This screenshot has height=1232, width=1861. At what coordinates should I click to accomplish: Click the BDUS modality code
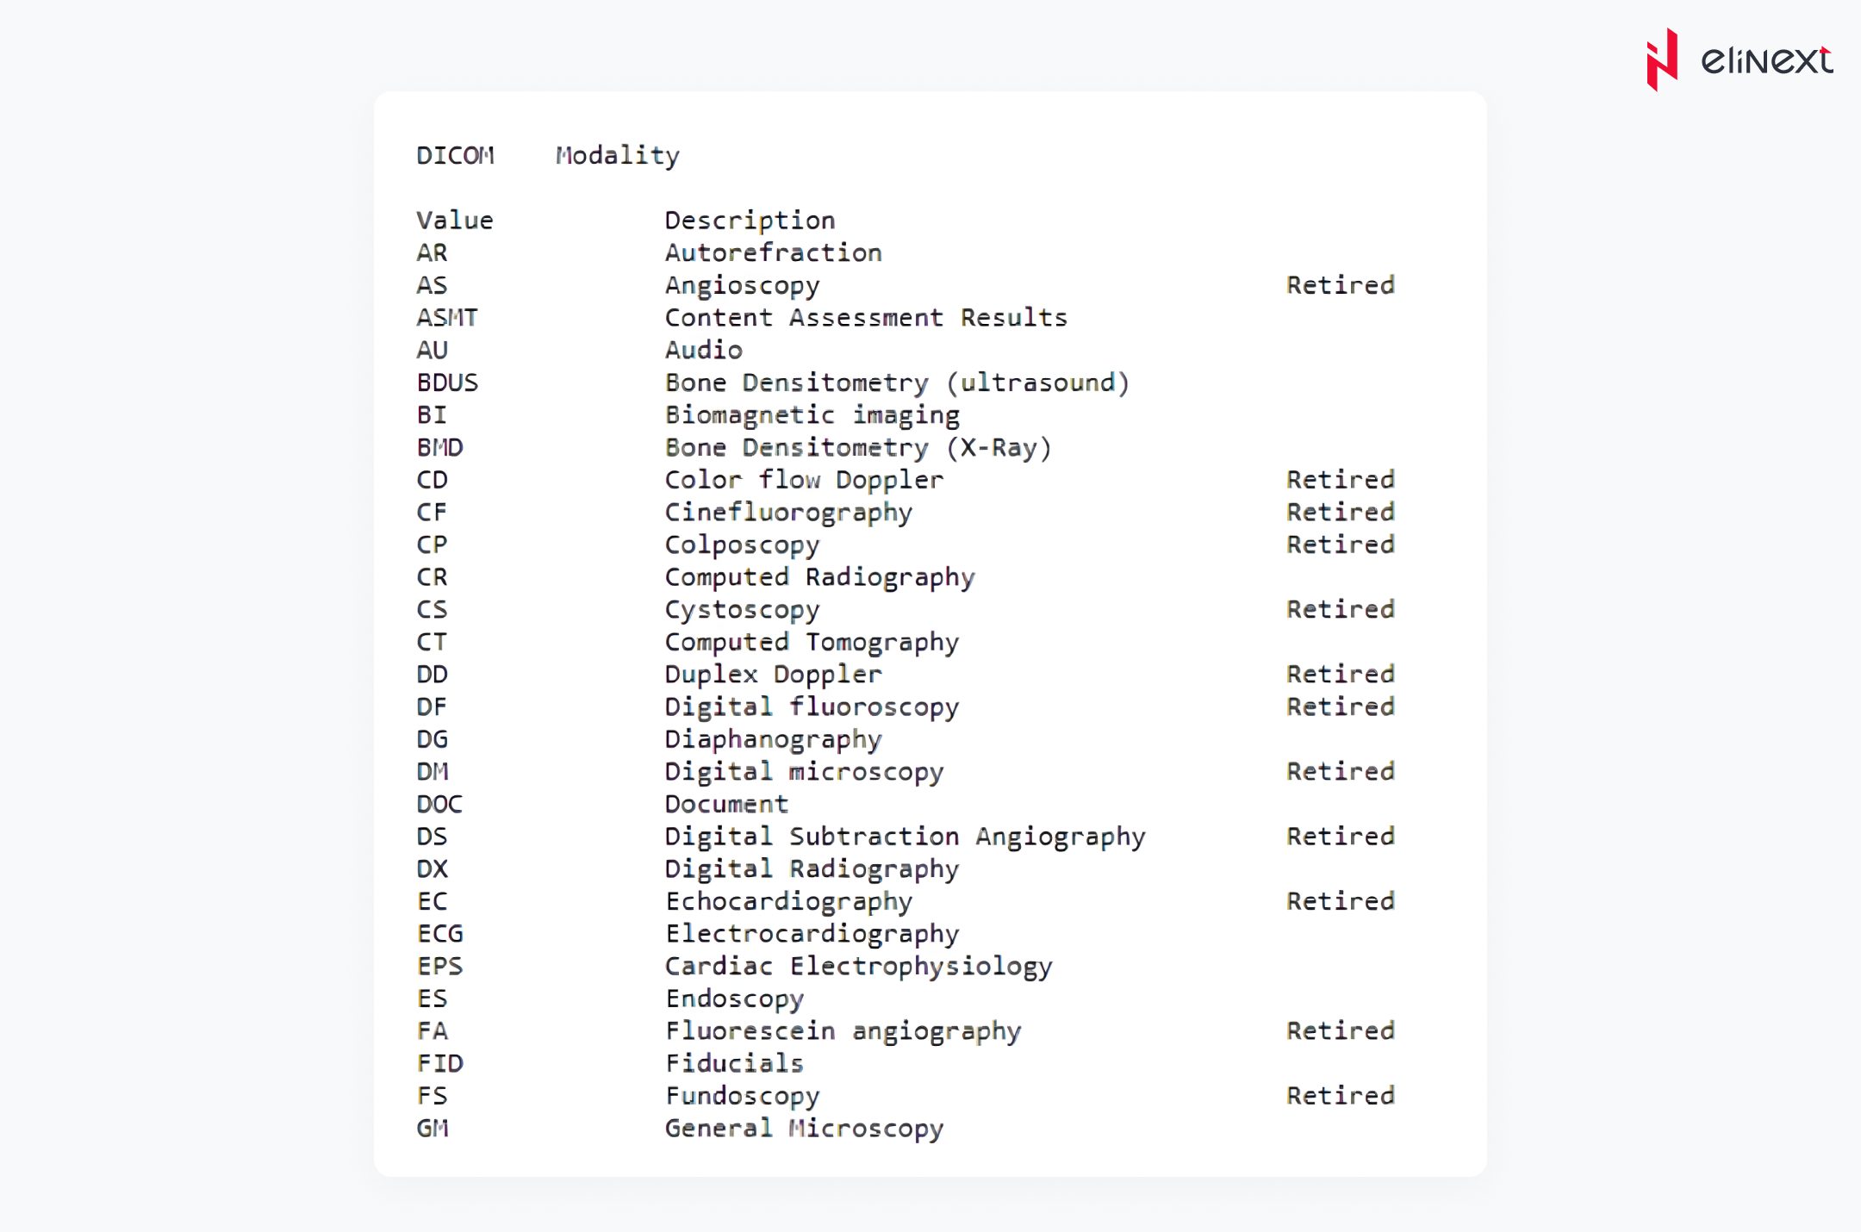(446, 383)
